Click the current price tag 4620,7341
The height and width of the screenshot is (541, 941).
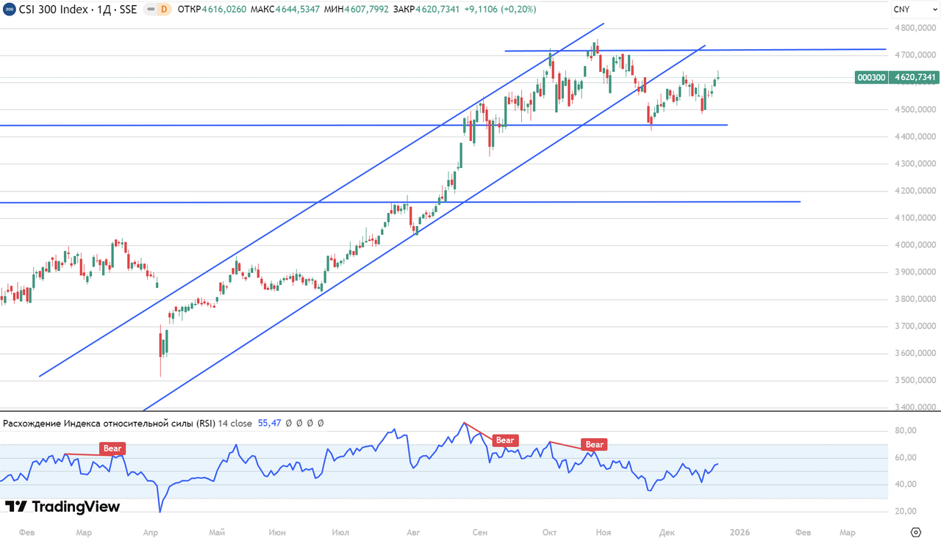pos(915,77)
